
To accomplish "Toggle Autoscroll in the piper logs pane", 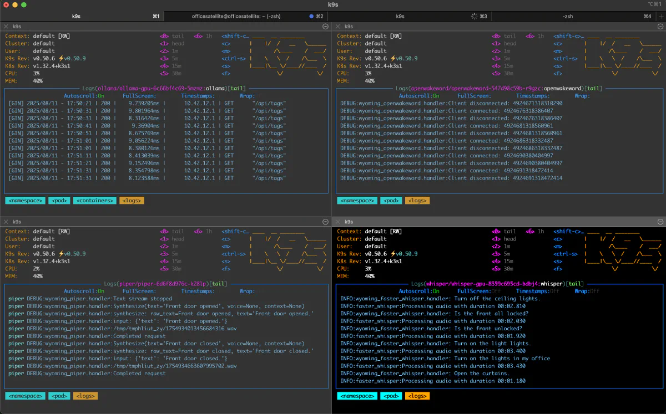I will [x=84, y=291].
